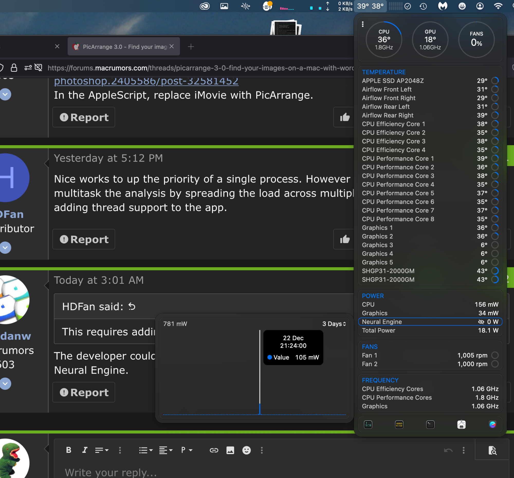Open iStat Menus app icon
This screenshot has height=478, width=514.
tap(492, 424)
